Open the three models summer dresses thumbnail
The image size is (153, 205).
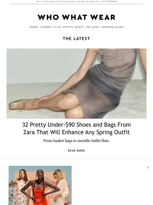pyautogui.click(x=40, y=185)
